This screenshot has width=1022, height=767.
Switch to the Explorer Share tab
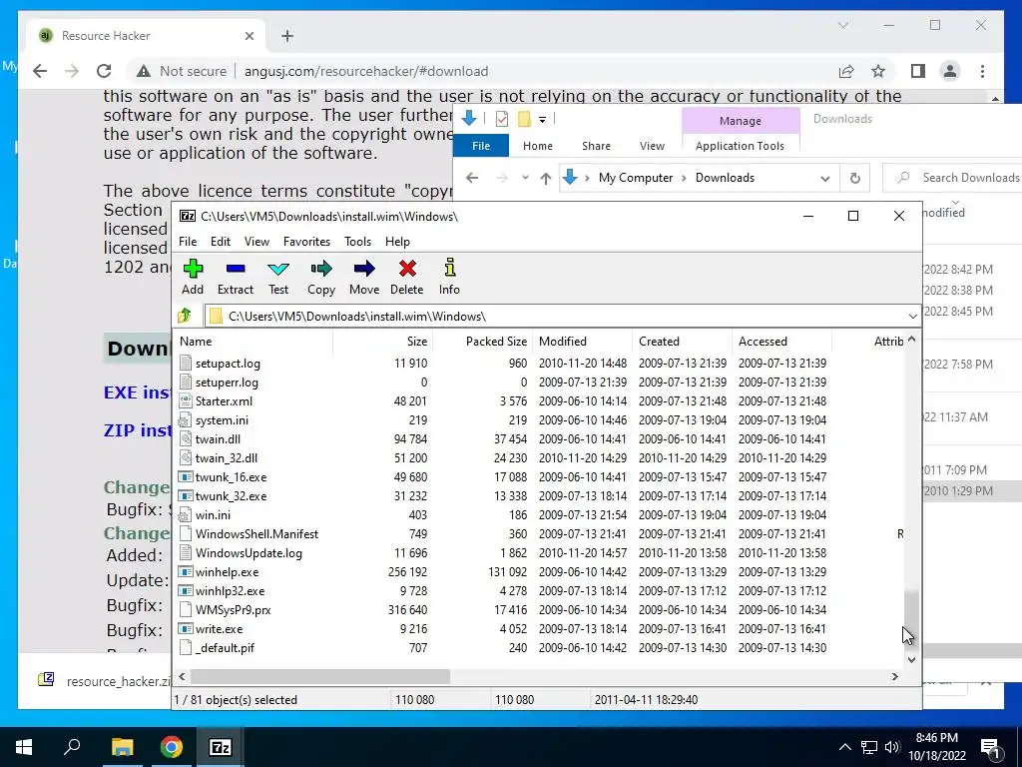click(x=596, y=146)
